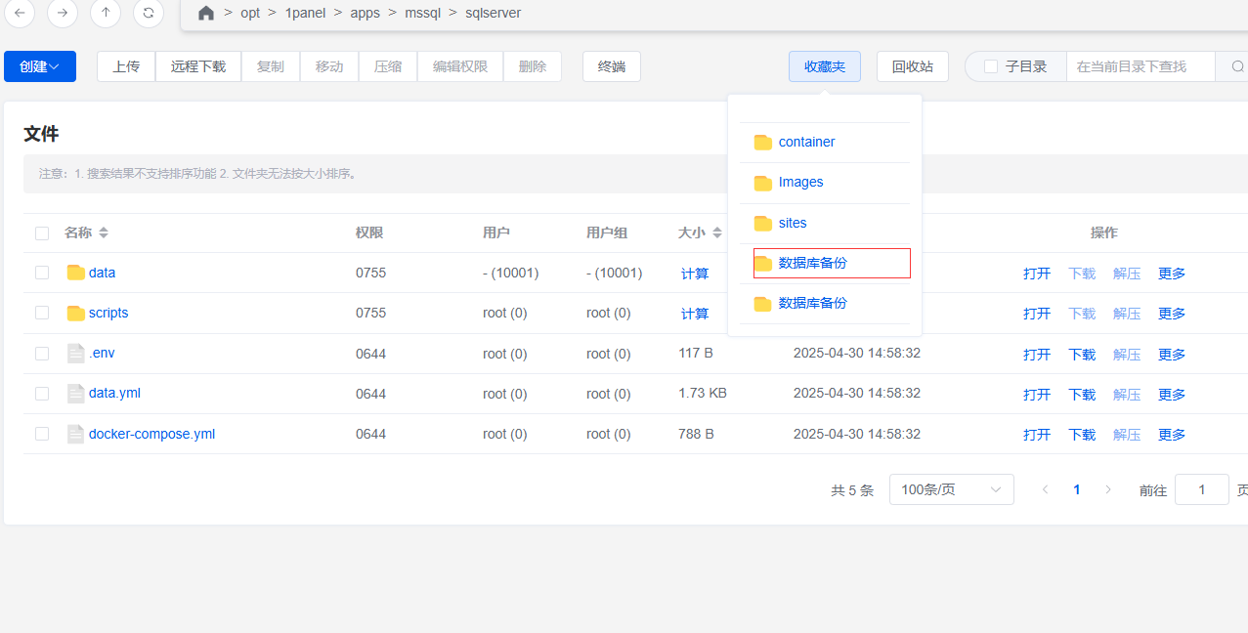Click 计算 size for scripts folder

[695, 314]
